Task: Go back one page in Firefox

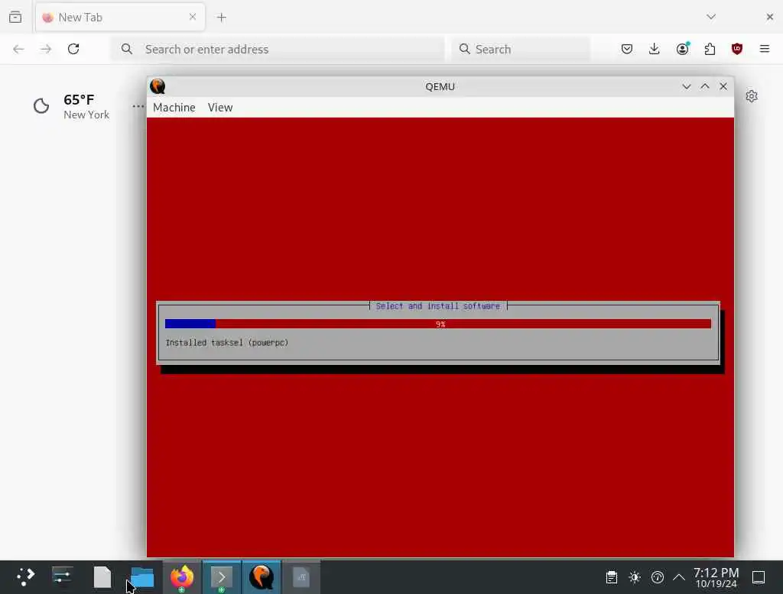Action: pyautogui.click(x=18, y=49)
